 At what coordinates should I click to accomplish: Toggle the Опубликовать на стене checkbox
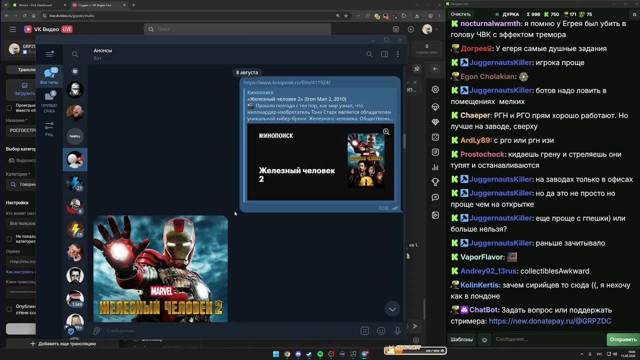9,309
